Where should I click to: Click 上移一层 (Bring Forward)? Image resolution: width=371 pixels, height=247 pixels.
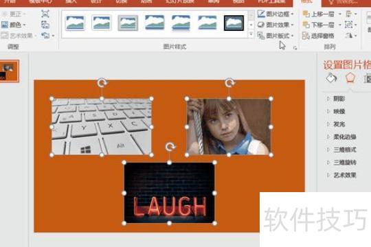pos(319,14)
